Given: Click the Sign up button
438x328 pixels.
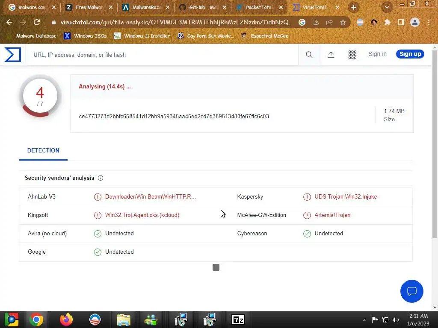Looking at the screenshot, I should point(410,54).
